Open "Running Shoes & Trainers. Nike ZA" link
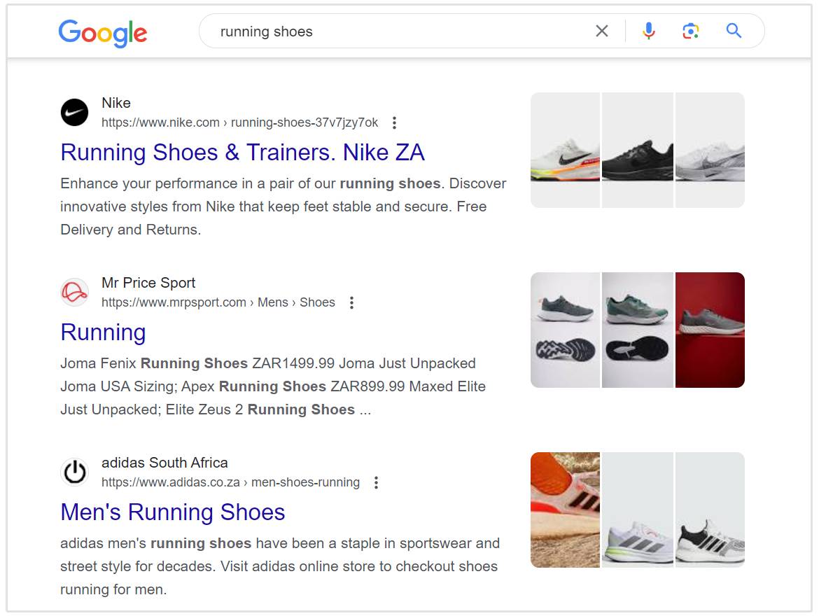This screenshot has width=819, height=616. [x=242, y=153]
